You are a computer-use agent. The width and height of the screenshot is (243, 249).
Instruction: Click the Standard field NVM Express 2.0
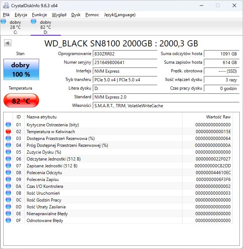[166, 97]
